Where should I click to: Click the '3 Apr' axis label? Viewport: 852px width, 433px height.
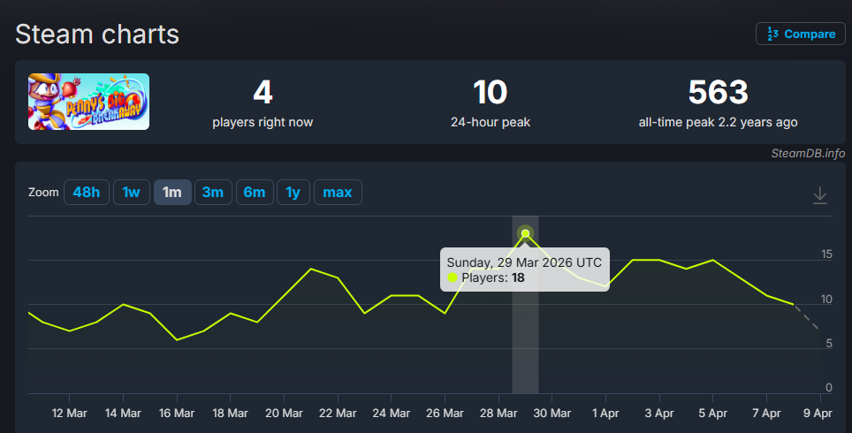[659, 414]
